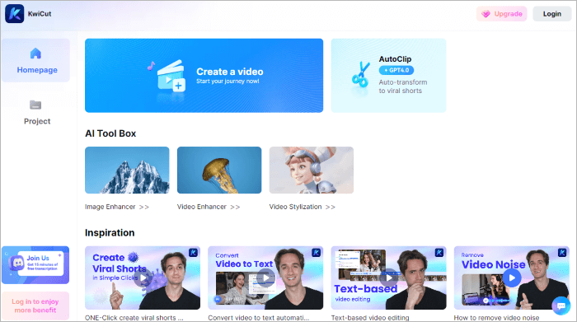Open the mountain Image Enhancer thumbnail

pyautogui.click(x=127, y=170)
